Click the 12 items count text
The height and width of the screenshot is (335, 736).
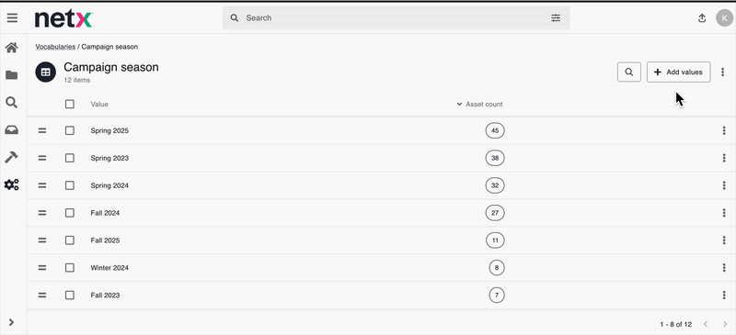77,80
